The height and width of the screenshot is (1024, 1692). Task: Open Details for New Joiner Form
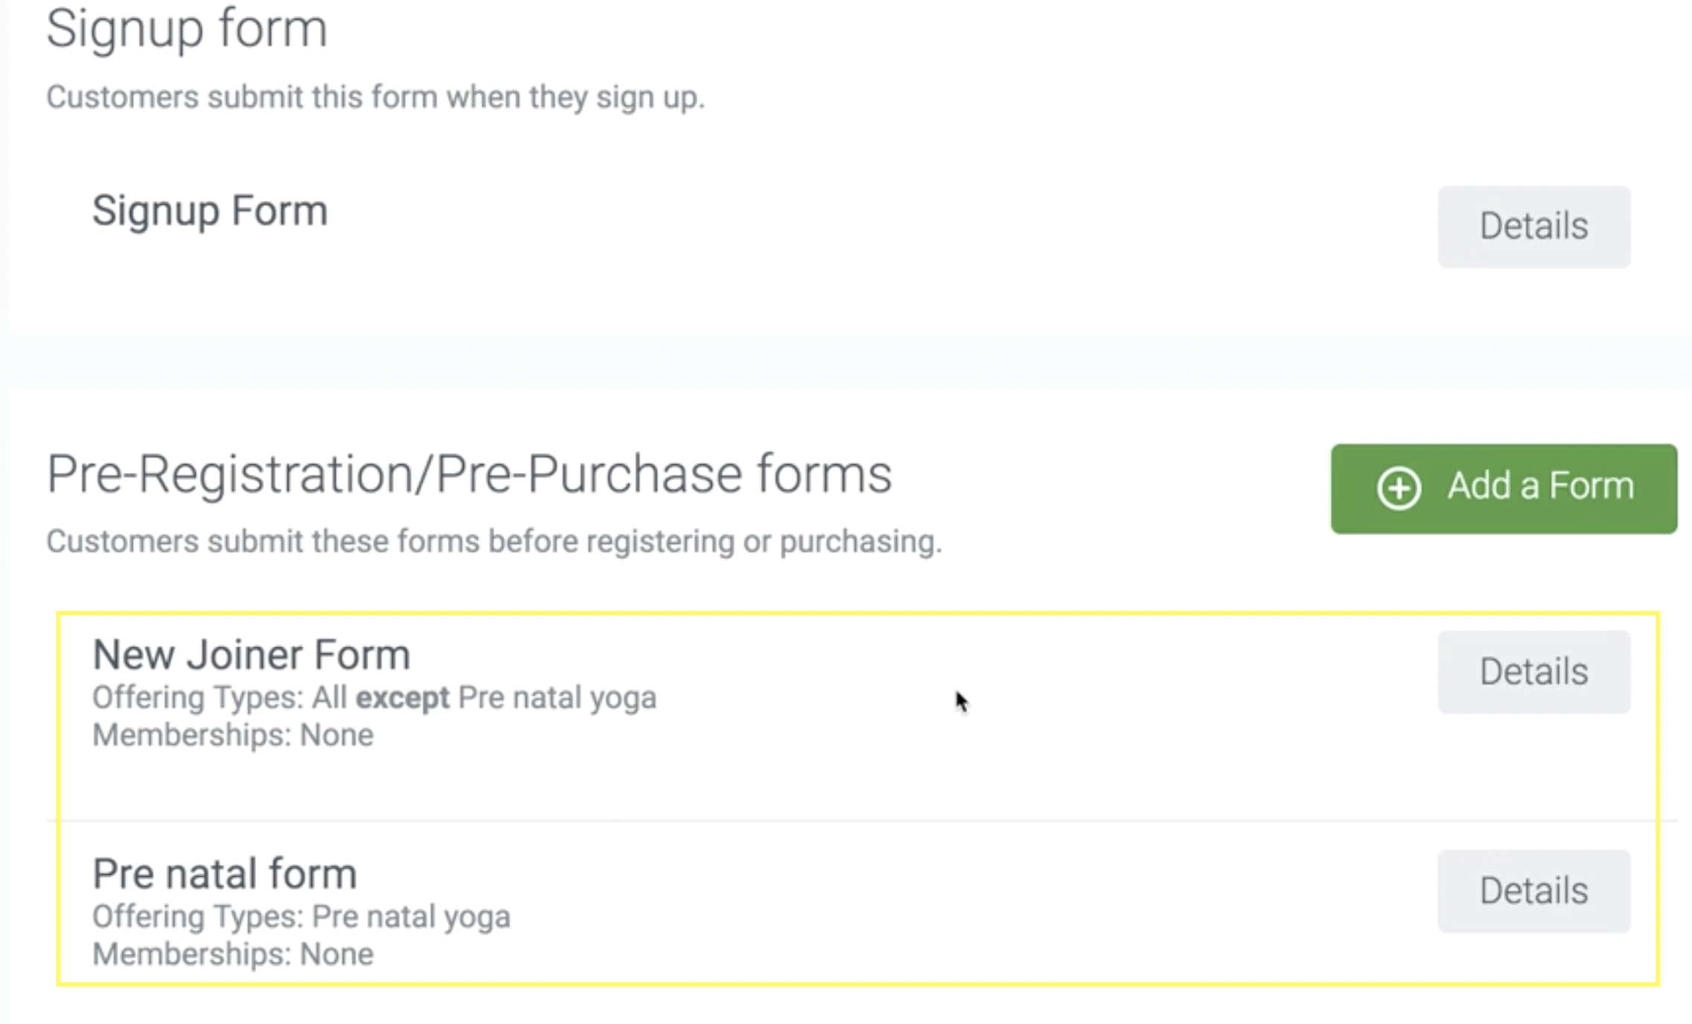coord(1534,672)
